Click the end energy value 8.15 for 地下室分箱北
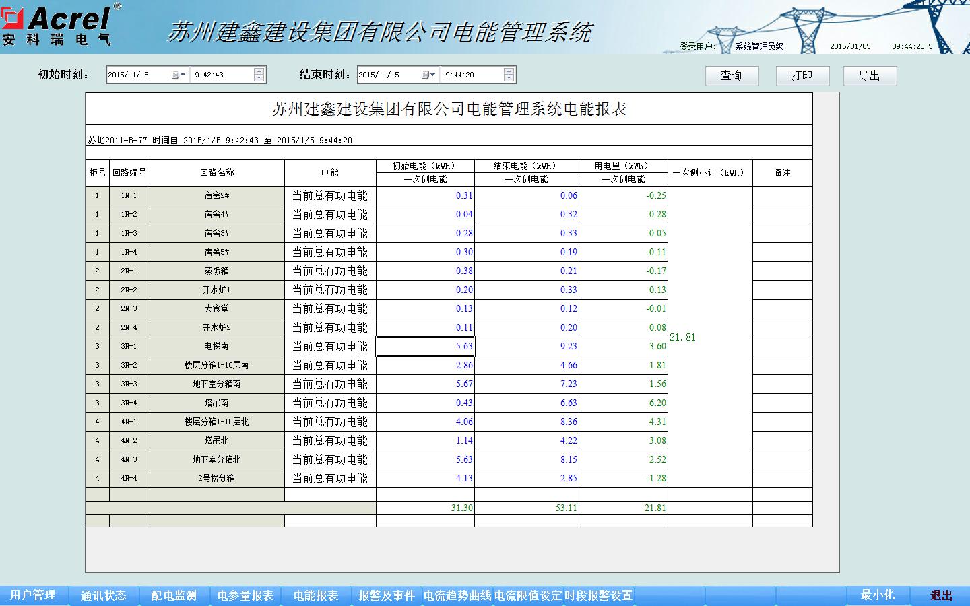The image size is (970, 606). [527, 459]
